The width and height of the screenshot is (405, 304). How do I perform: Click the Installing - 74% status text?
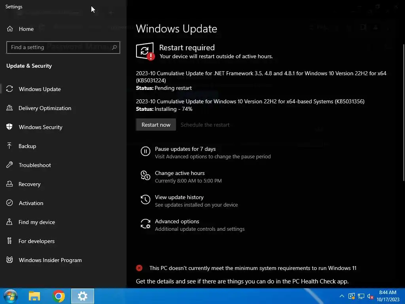click(x=173, y=109)
